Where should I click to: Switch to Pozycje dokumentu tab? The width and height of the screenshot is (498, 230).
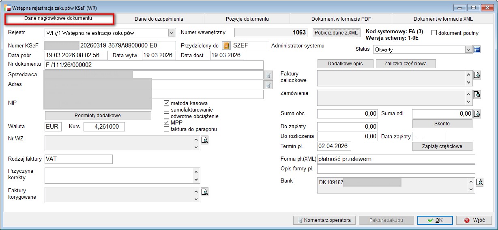tap(247, 19)
